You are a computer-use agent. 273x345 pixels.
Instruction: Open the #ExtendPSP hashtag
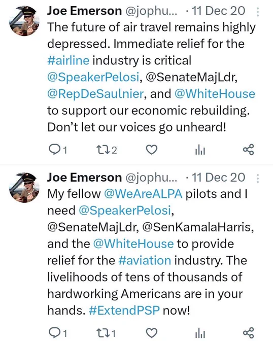point(124,310)
